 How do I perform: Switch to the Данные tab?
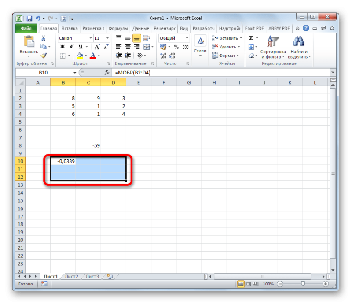point(140,28)
